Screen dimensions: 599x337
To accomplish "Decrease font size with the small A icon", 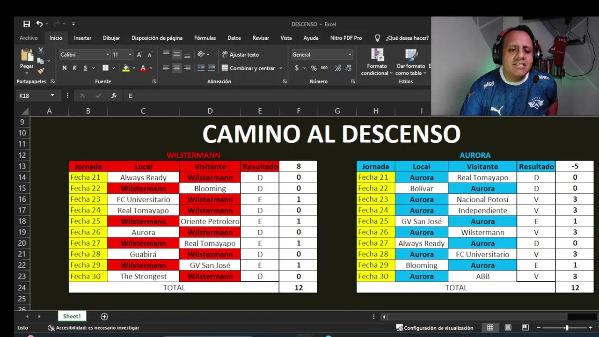I will (x=149, y=55).
